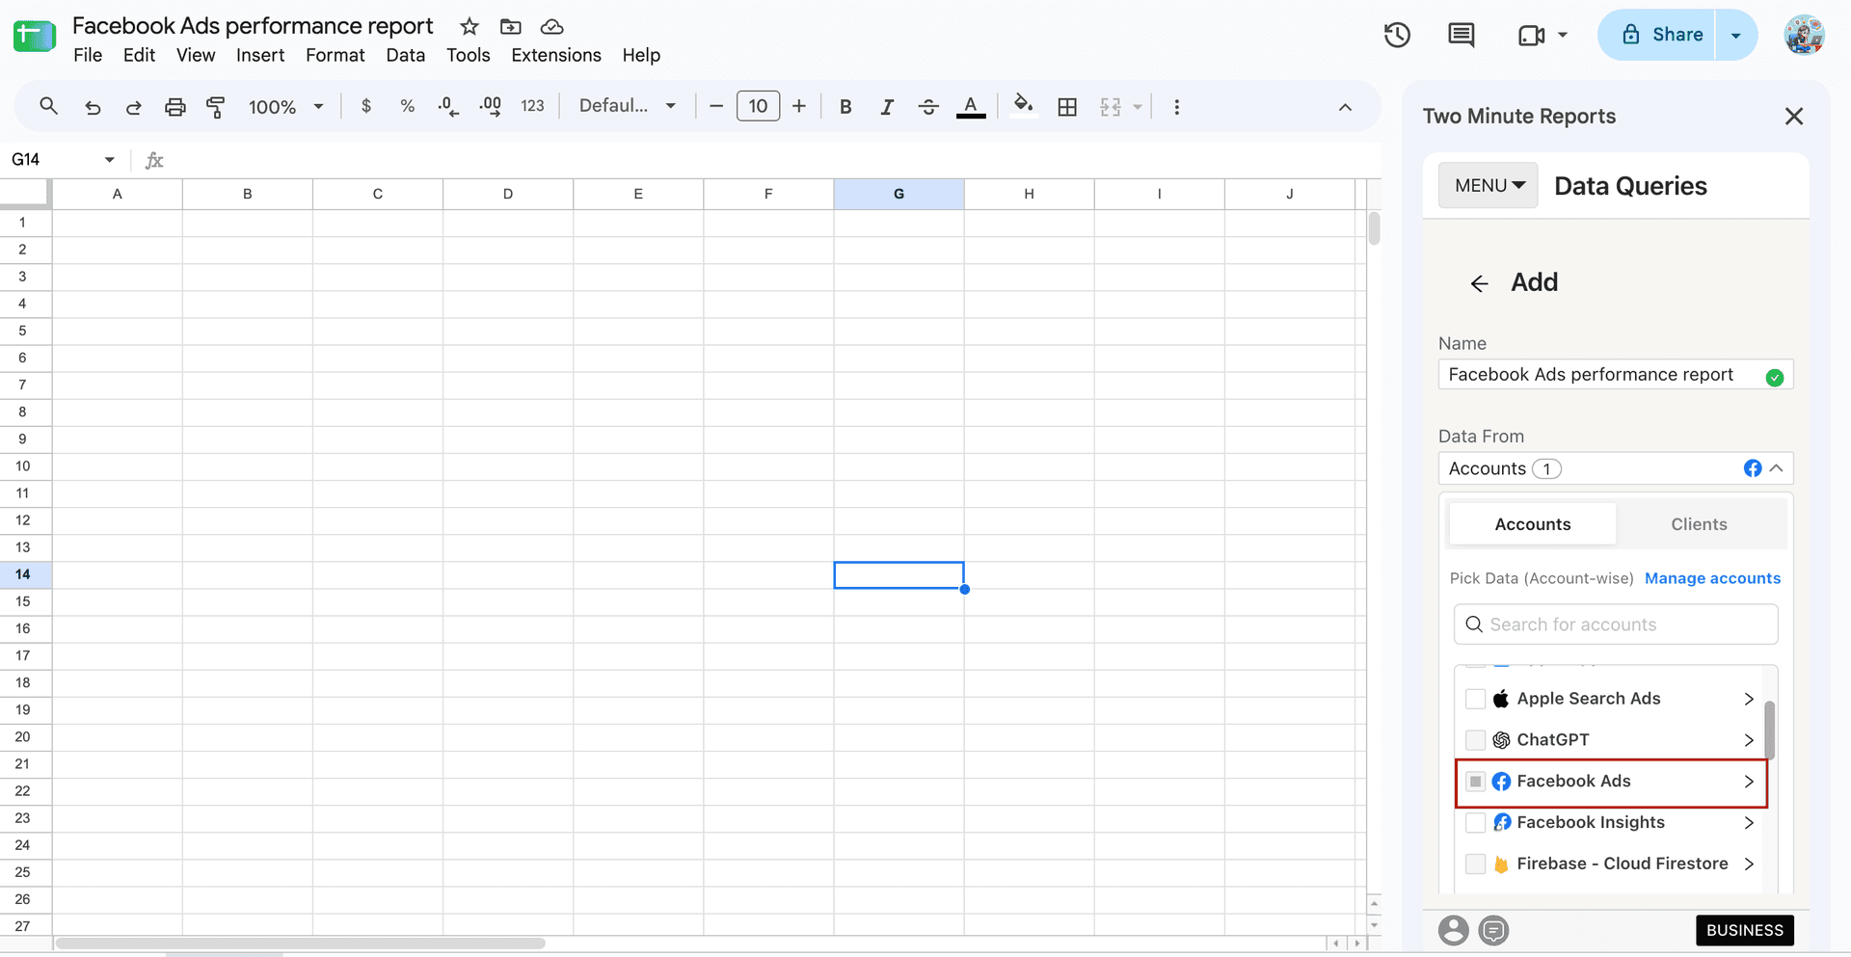
Task: Star the document
Action: [x=469, y=27]
